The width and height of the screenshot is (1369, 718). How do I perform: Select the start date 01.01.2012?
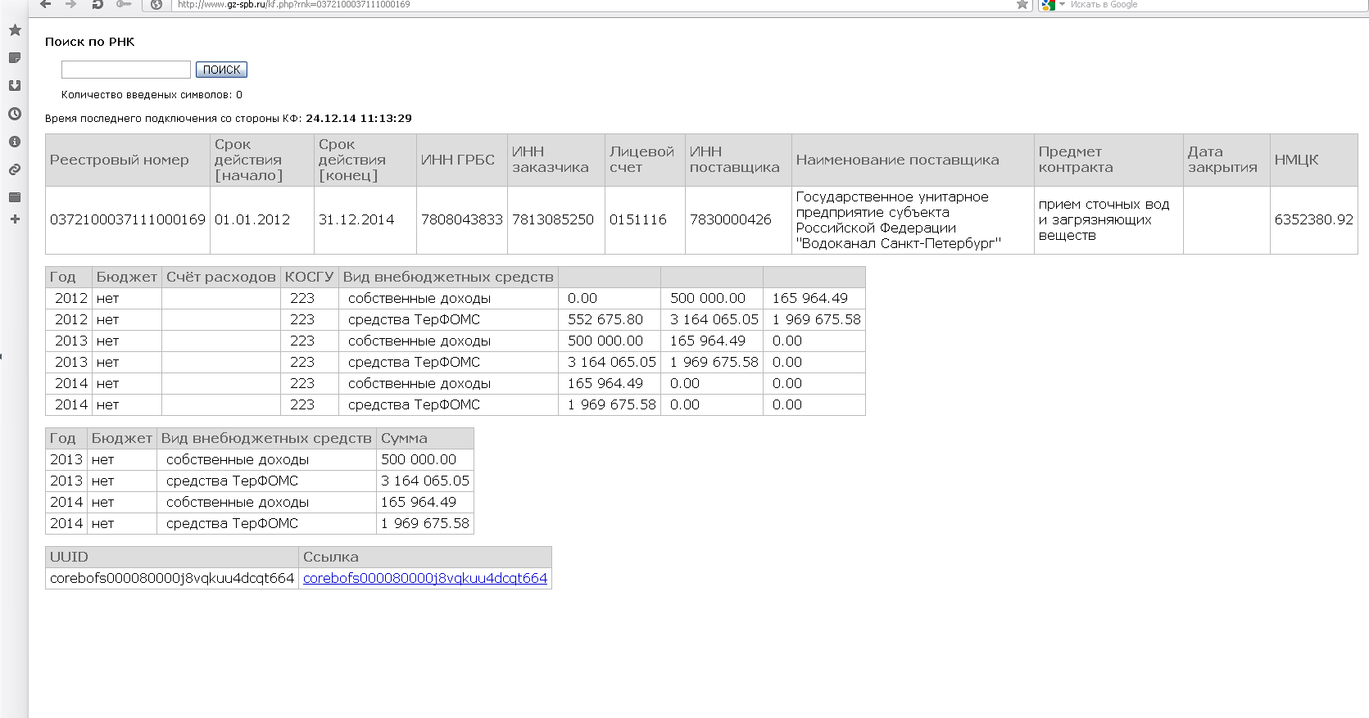click(252, 219)
